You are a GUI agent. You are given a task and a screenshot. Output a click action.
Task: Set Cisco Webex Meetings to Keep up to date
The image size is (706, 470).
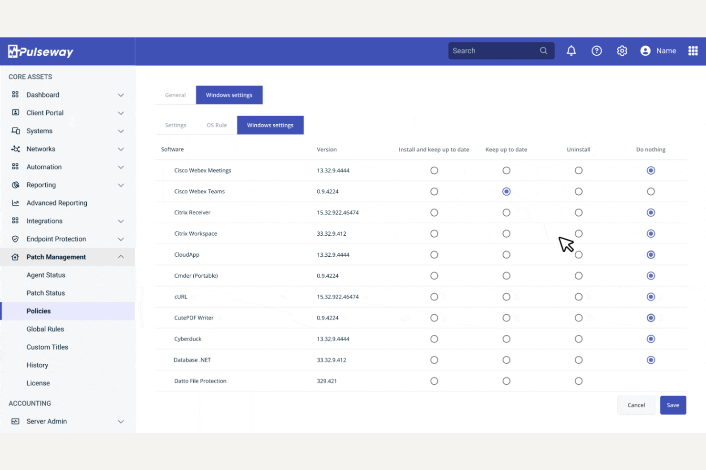[x=506, y=170]
